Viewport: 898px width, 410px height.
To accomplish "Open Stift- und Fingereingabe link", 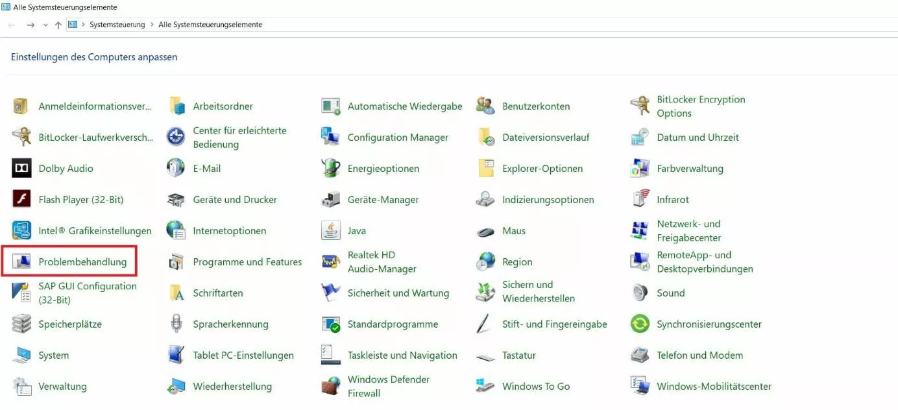I will 554,324.
